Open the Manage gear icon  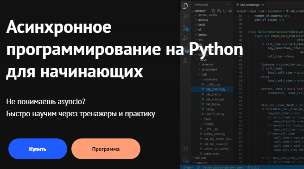tap(185, 160)
